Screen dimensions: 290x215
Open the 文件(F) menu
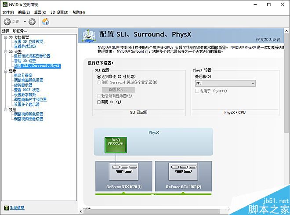click(8, 12)
